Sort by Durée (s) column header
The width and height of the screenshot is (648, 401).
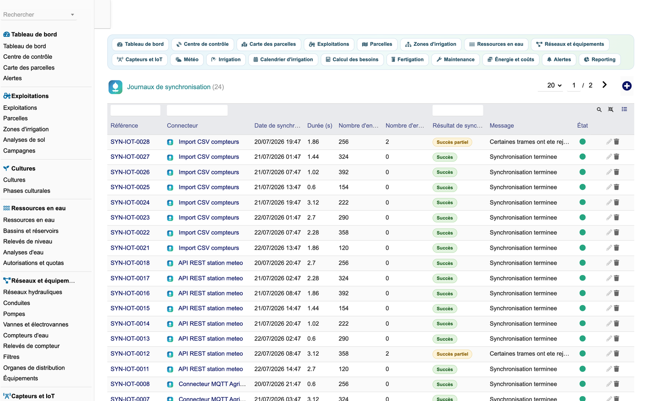(320, 126)
